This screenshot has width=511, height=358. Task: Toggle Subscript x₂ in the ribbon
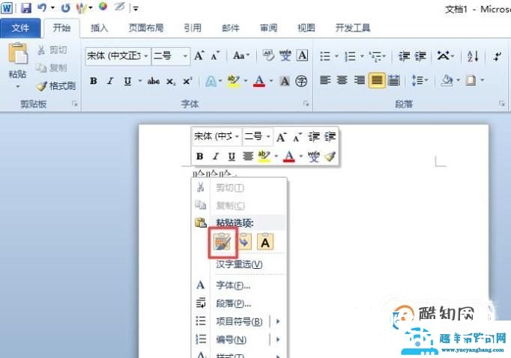click(170, 82)
